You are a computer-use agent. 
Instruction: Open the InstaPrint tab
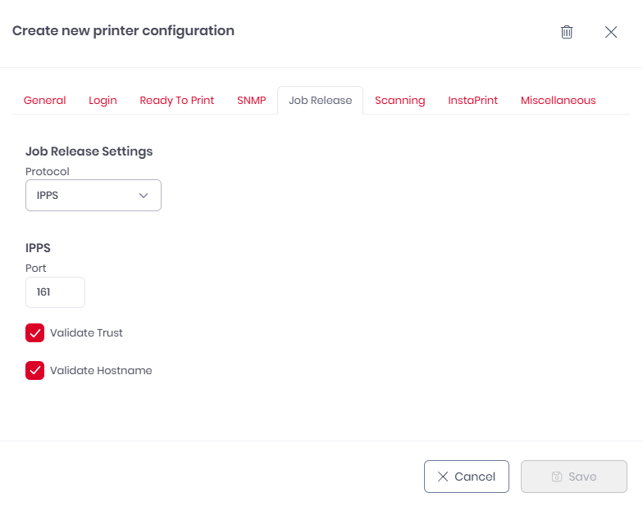coord(472,101)
